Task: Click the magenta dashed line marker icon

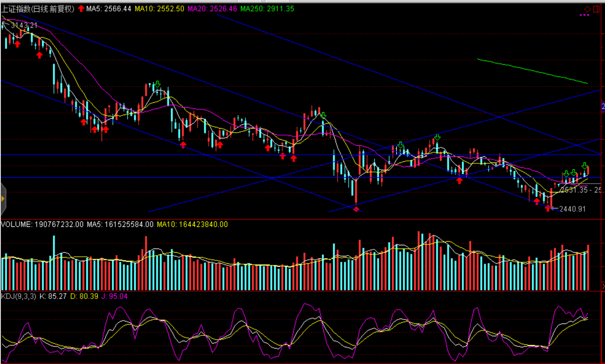Action: pyautogui.click(x=585, y=15)
